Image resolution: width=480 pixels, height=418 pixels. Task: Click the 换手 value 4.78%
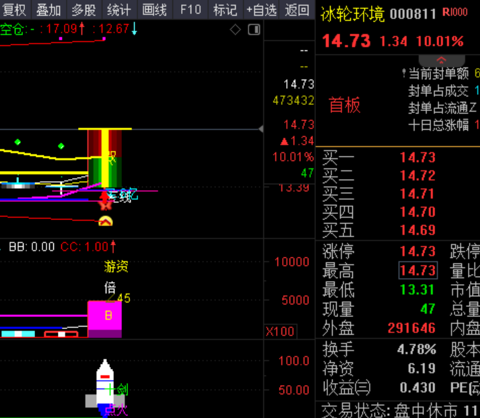click(417, 349)
